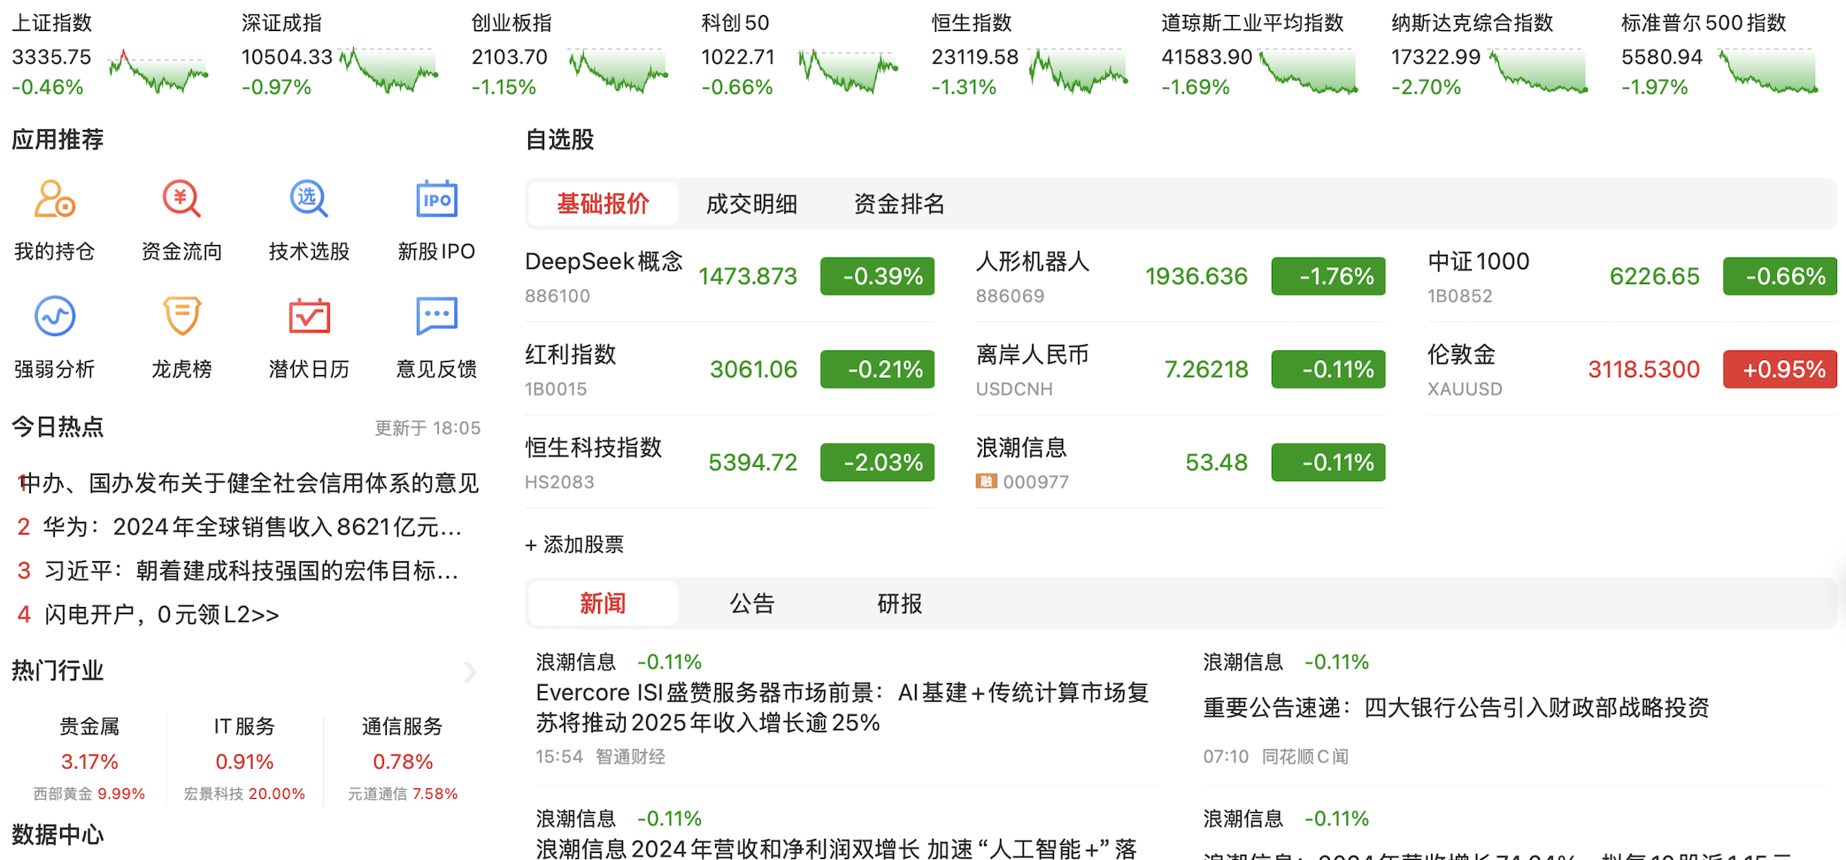Screen dimensions: 1846x860
Task: Click the 意见反馈 feedback chat icon
Action: pyautogui.click(x=436, y=317)
